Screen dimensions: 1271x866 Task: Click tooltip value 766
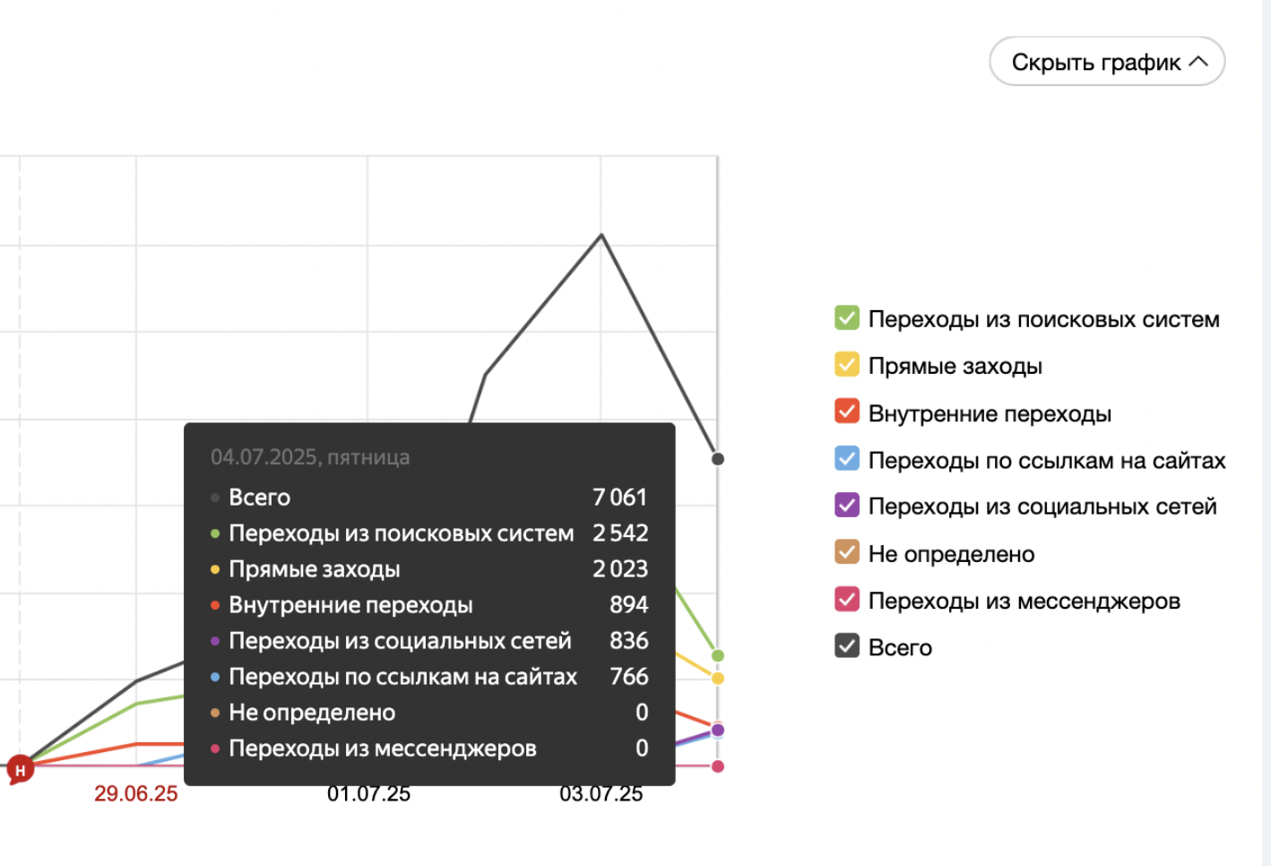click(x=629, y=676)
